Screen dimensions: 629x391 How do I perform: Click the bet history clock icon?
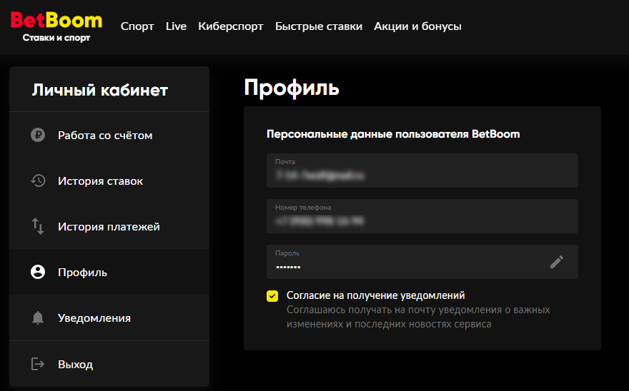38,181
